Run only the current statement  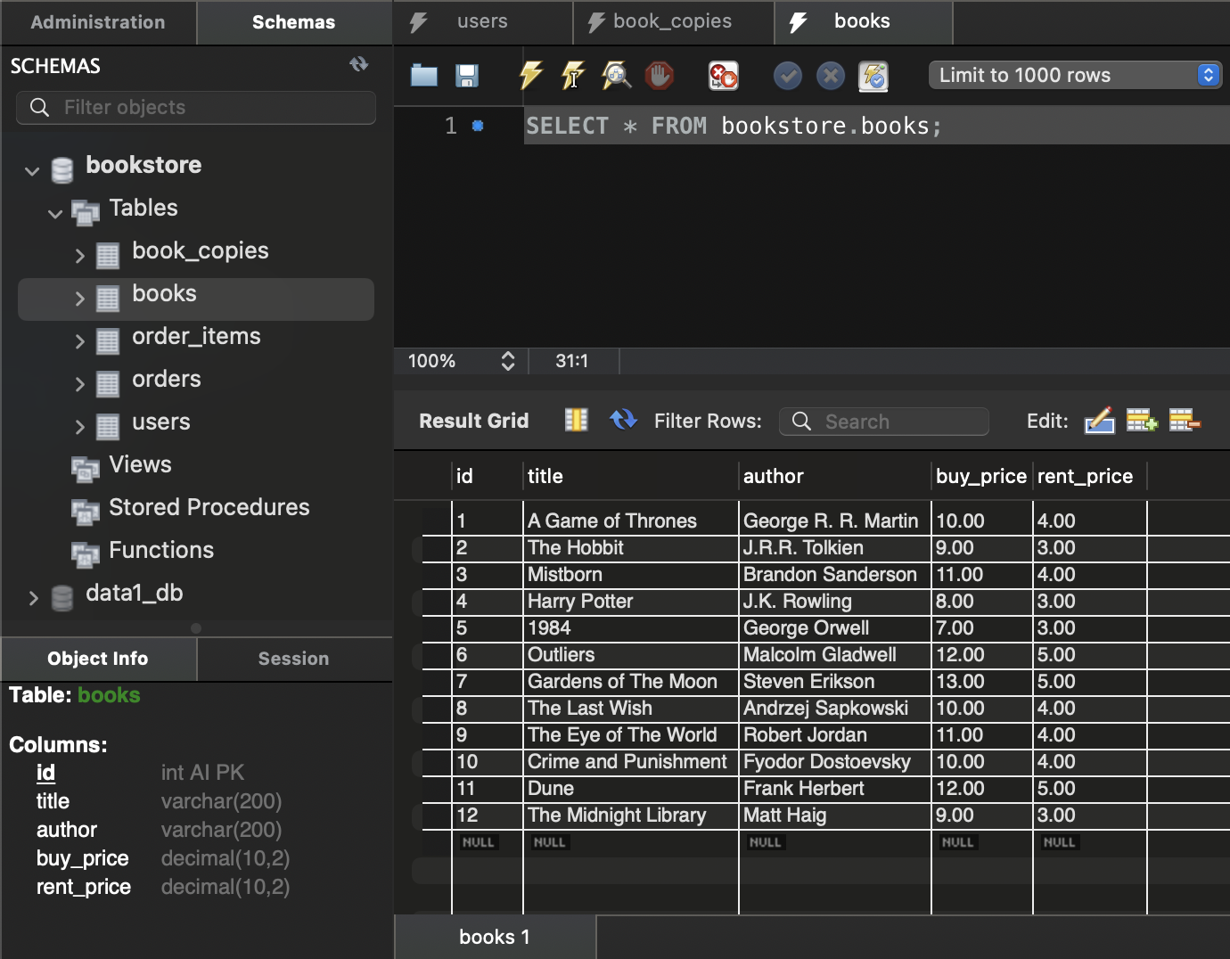[x=573, y=76]
